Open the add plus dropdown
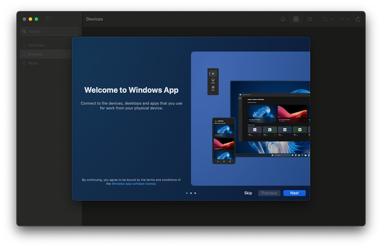The width and height of the screenshot is (382, 248). (x=345, y=19)
